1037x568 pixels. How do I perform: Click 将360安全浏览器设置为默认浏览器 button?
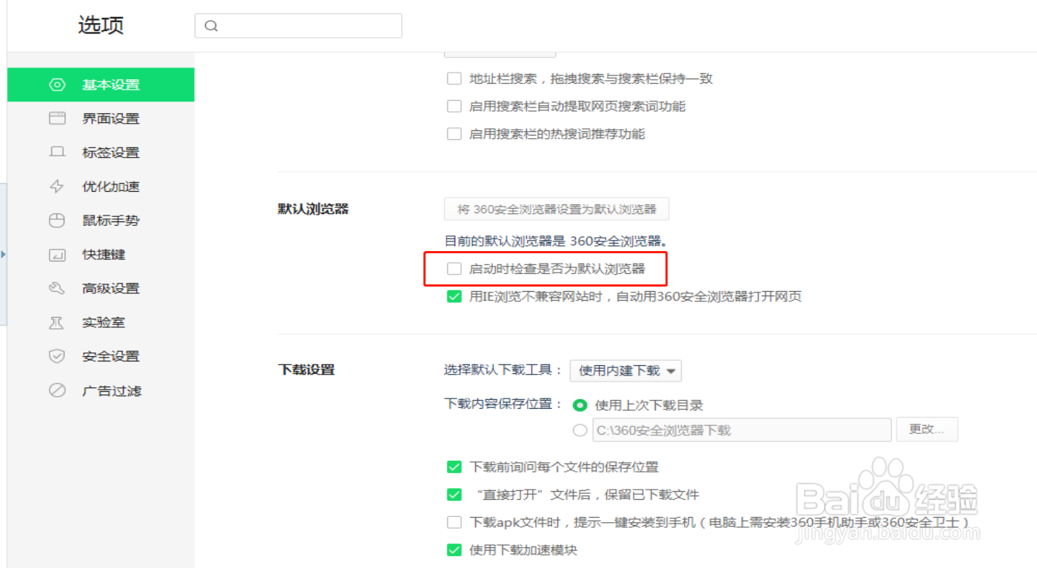point(557,209)
